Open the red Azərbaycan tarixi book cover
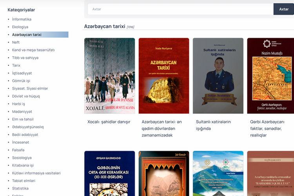The width and height of the screenshot is (294, 196). click(164, 76)
